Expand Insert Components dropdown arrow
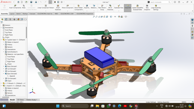This screenshot has width=194, height=109. 15,11
